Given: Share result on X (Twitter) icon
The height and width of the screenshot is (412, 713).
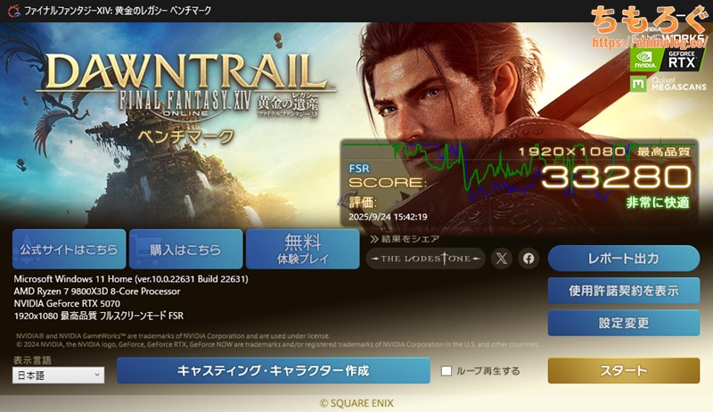Looking at the screenshot, I should tap(502, 259).
